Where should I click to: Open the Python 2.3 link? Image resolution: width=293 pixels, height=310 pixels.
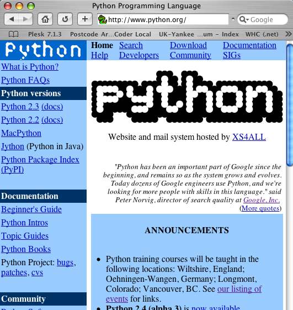coord(20,107)
